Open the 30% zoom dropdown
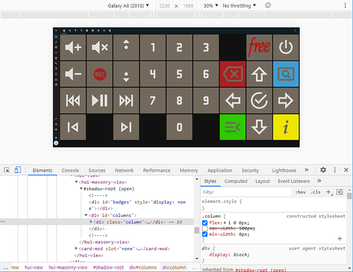This screenshot has height=272, width=353. click(211, 5)
